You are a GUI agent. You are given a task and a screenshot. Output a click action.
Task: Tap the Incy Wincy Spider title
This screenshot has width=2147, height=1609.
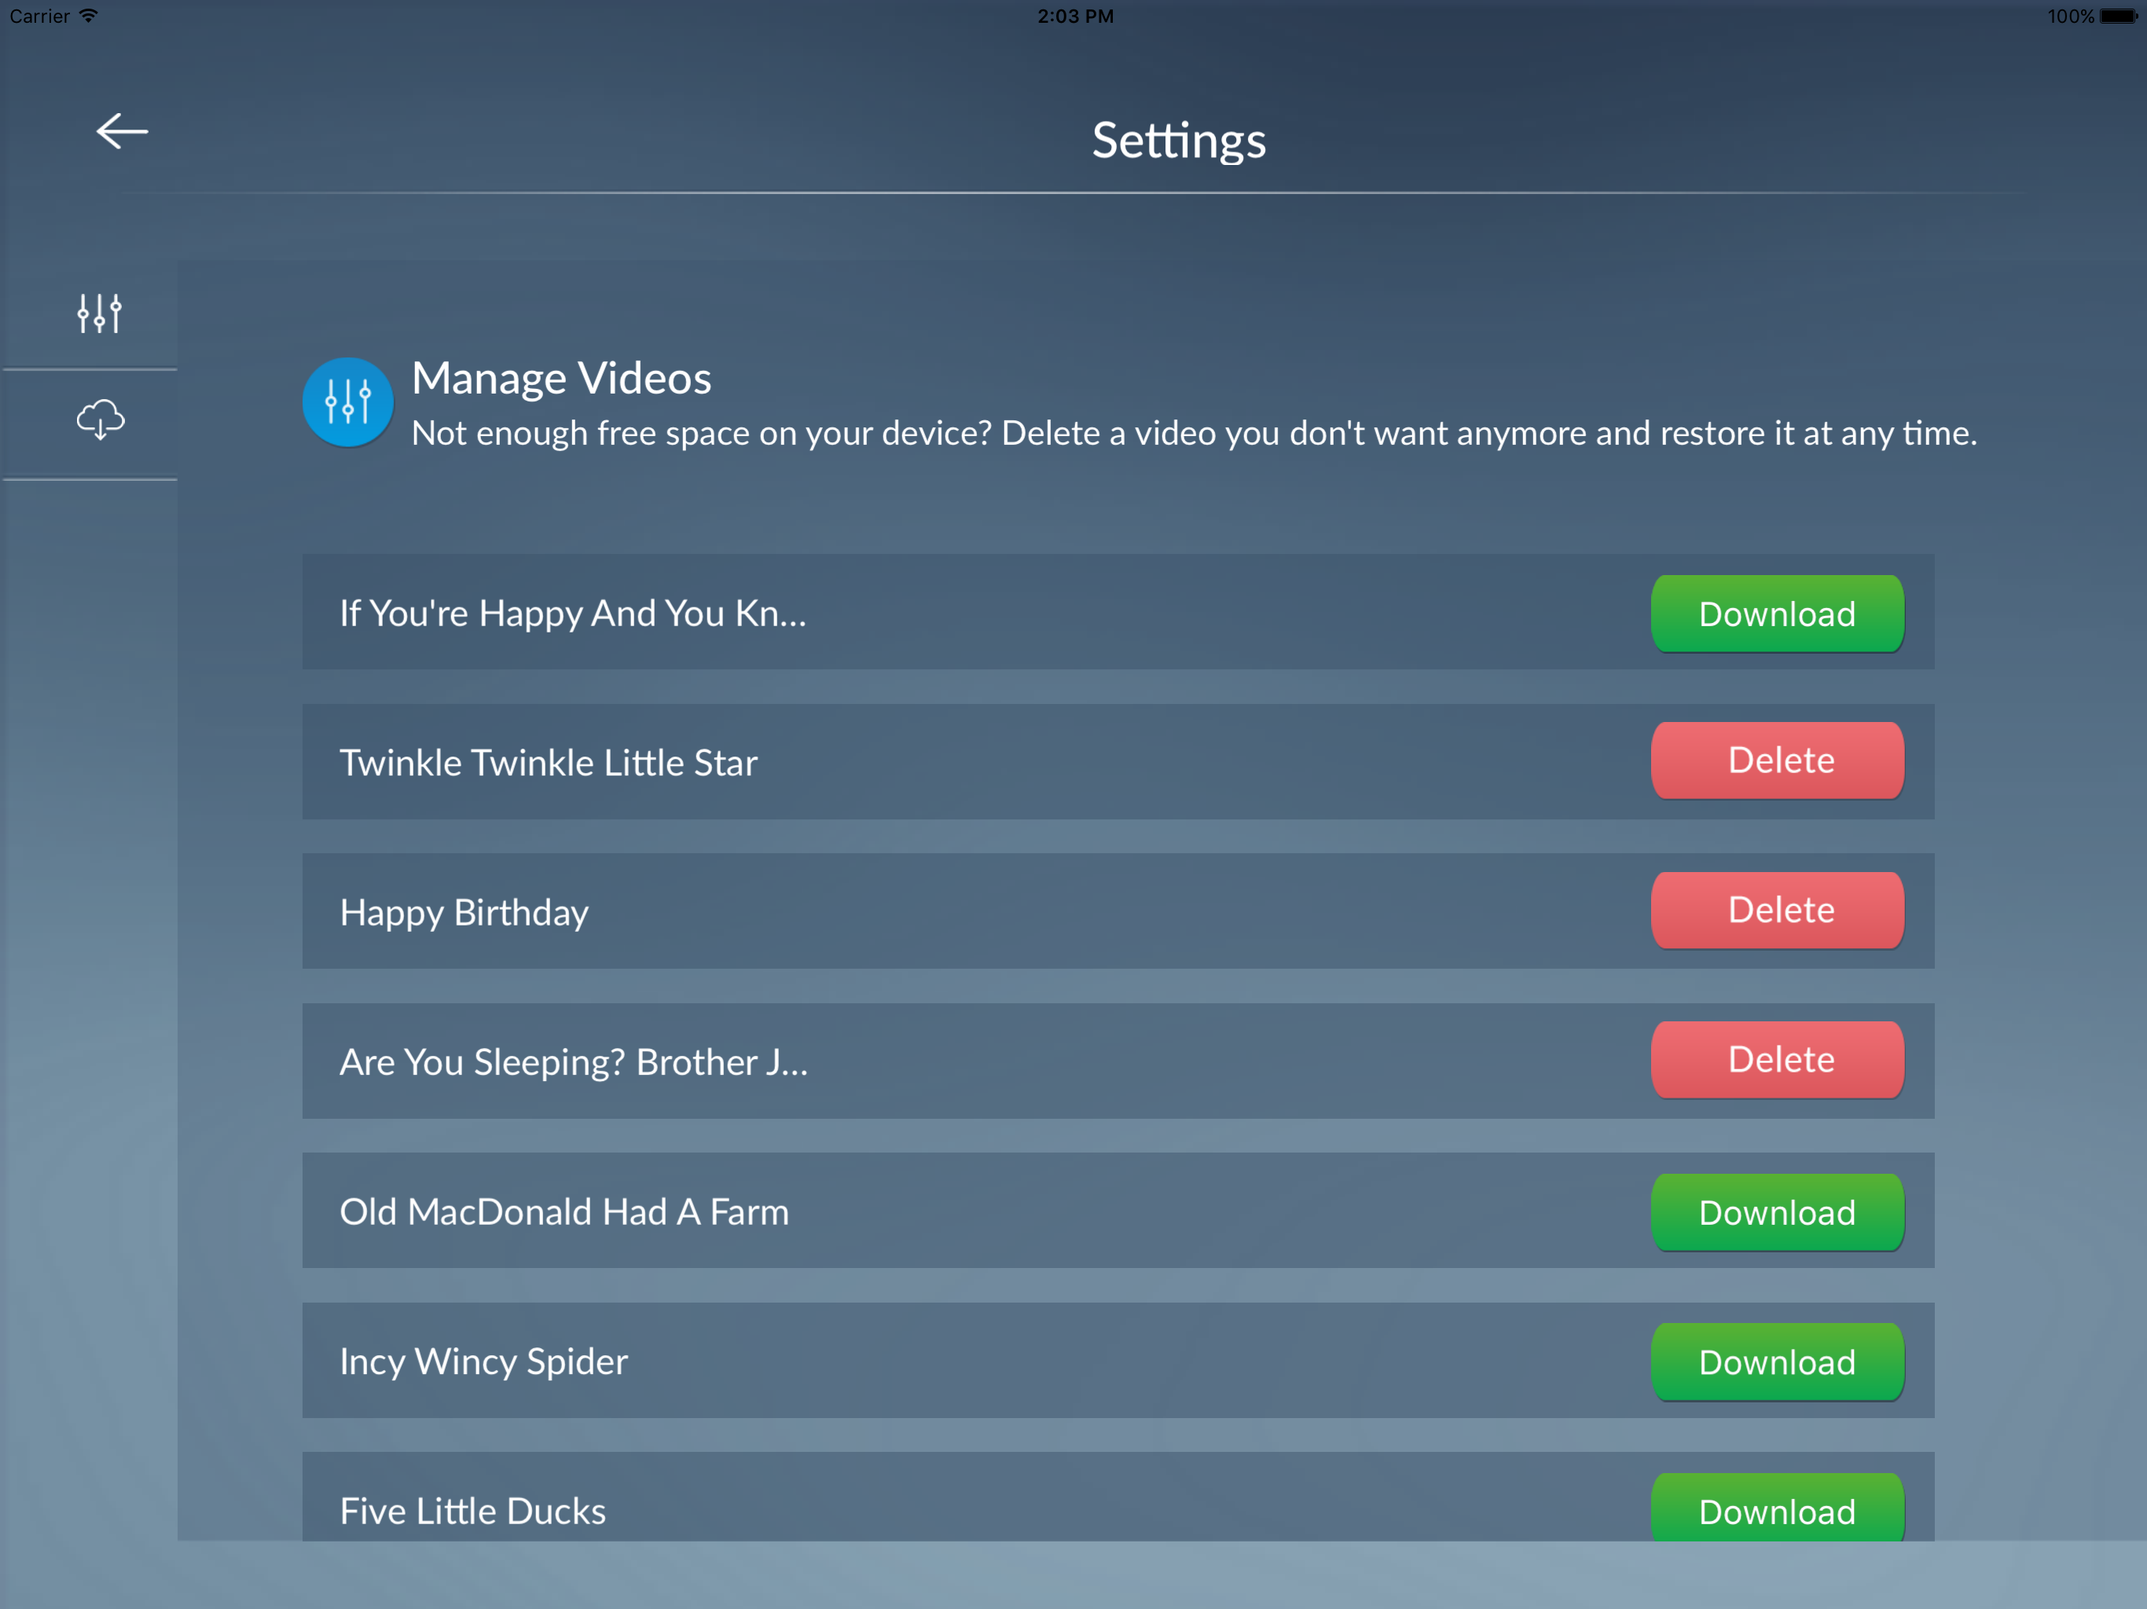483,1362
